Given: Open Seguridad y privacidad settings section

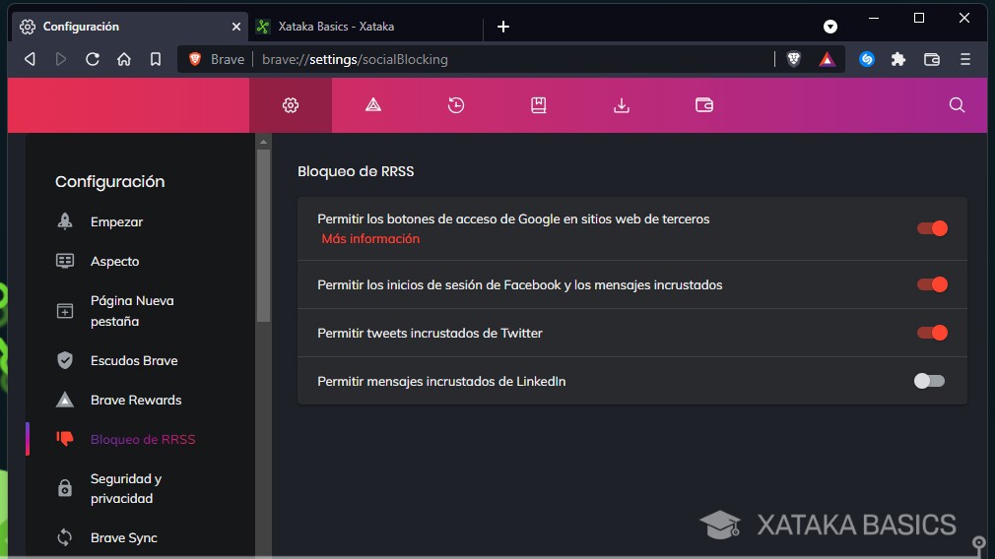Looking at the screenshot, I should click(x=125, y=488).
